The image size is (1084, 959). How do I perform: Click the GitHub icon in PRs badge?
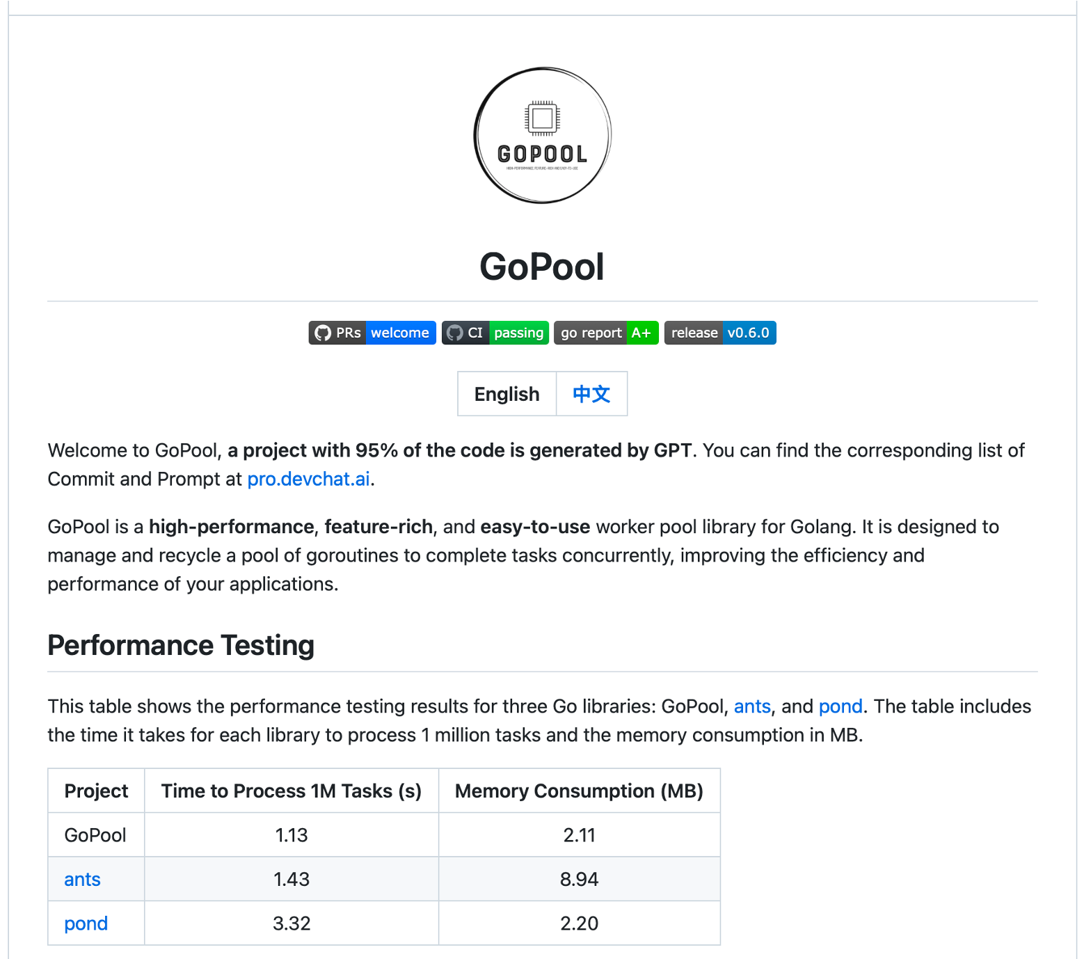coord(323,333)
